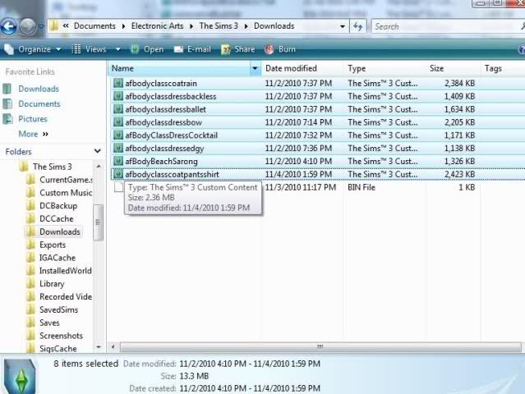Click the afbodyclassdressballet file icon
This screenshot has width=525, height=394.
[117, 109]
